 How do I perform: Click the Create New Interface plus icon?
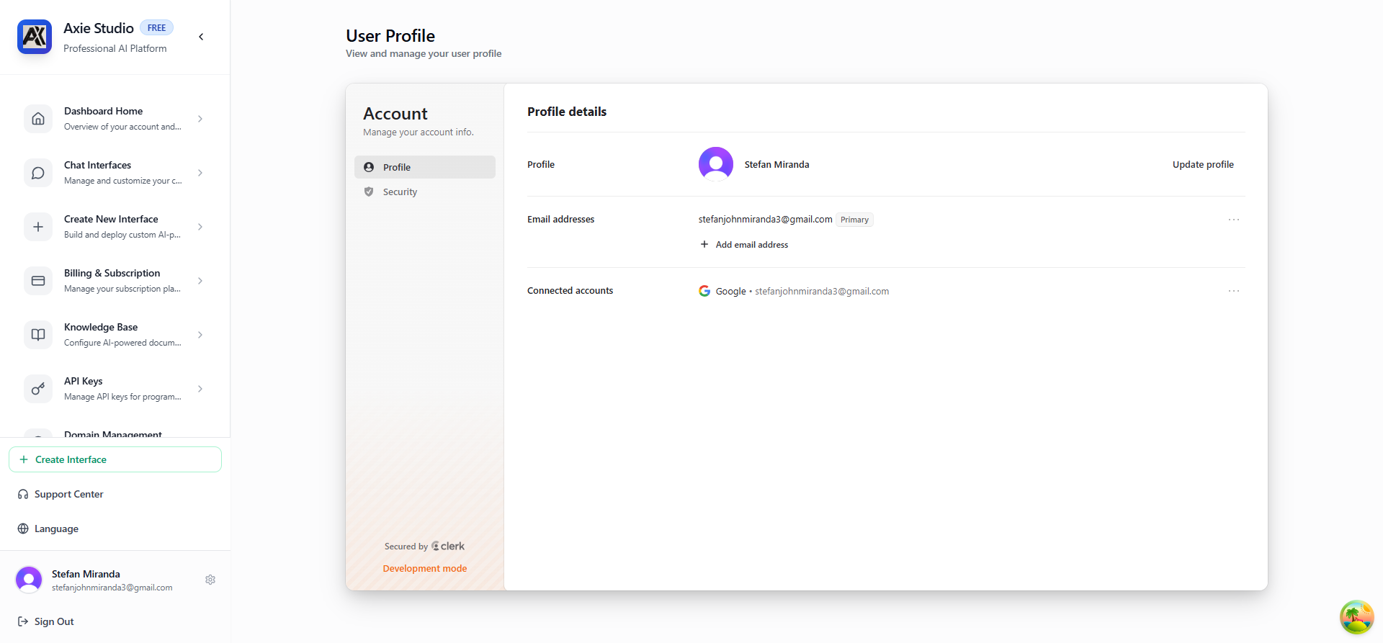click(38, 227)
